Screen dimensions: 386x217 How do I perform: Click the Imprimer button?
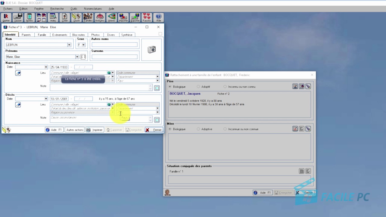point(95,130)
